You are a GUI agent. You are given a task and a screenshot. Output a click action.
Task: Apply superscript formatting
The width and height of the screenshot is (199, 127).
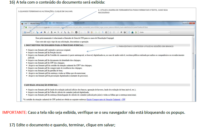pyautogui.click(x=61, y=32)
